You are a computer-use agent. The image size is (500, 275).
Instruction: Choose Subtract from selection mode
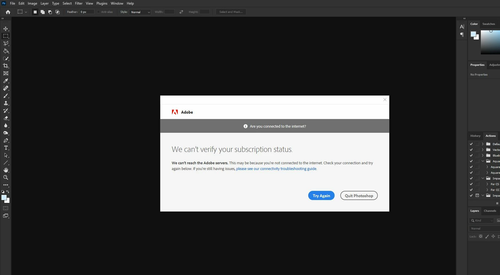click(50, 12)
